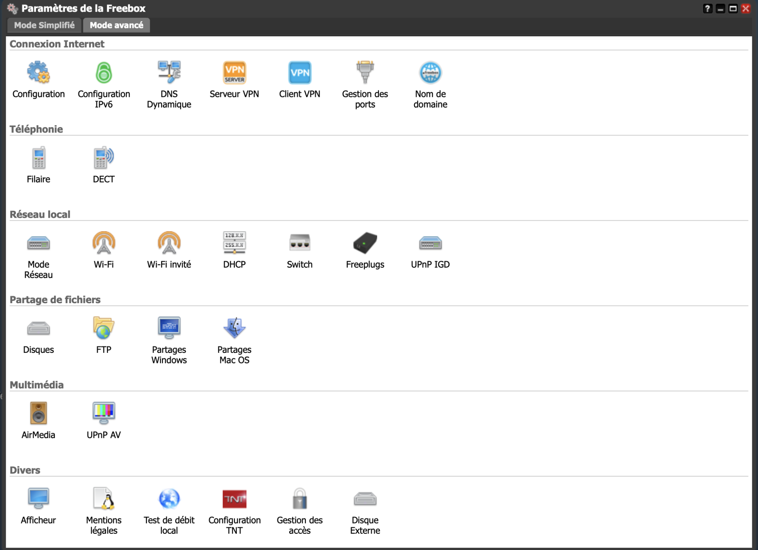Open the DHCP settings icon

pos(235,243)
